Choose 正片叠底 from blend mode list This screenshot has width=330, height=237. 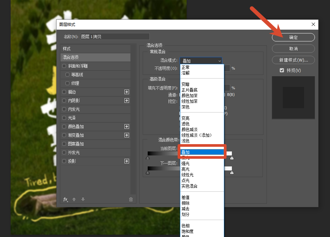coord(189,90)
